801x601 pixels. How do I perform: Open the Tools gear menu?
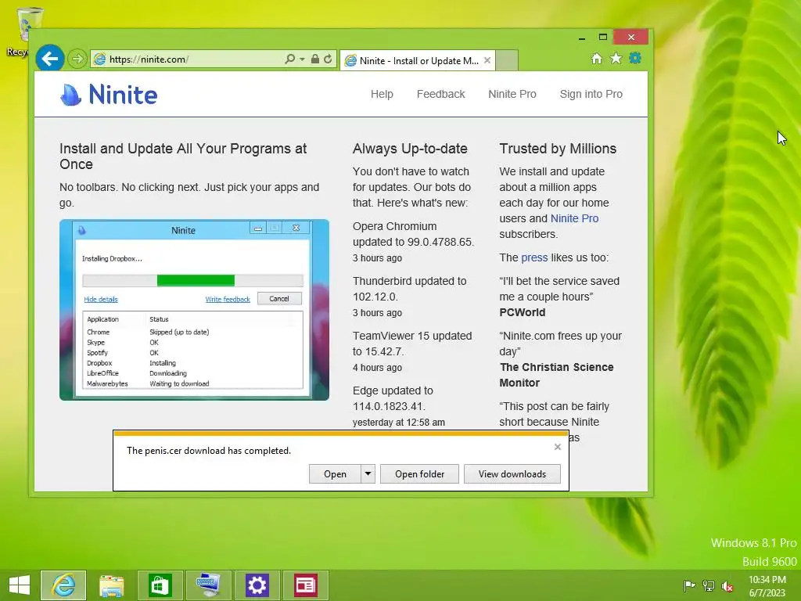tap(635, 58)
